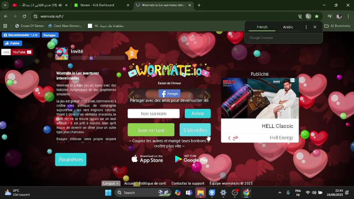Open the Google Play badge

click(191, 159)
